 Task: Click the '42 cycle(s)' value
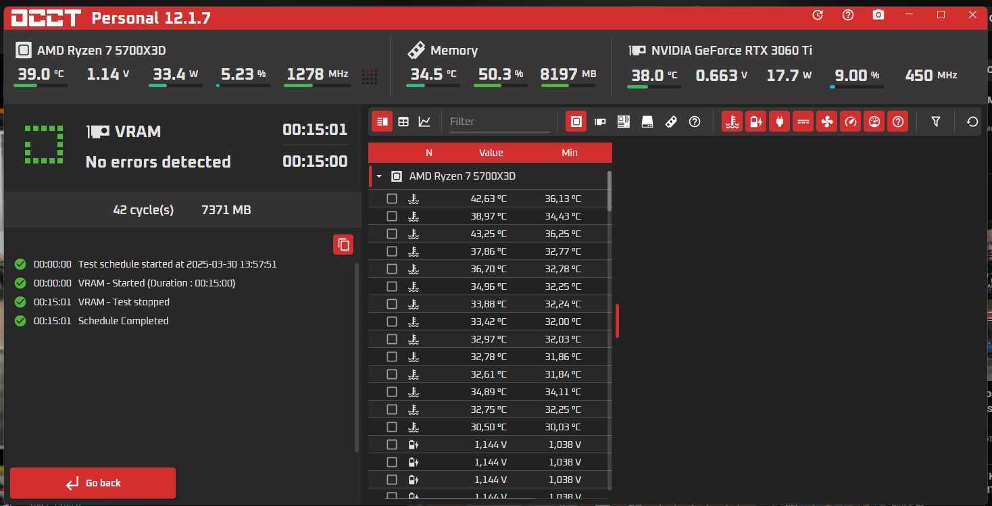(x=143, y=210)
